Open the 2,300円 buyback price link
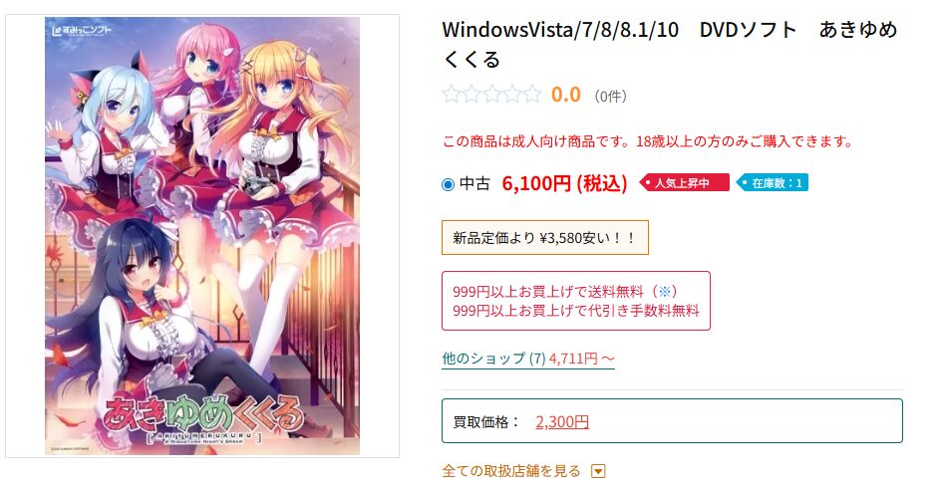 [562, 421]
